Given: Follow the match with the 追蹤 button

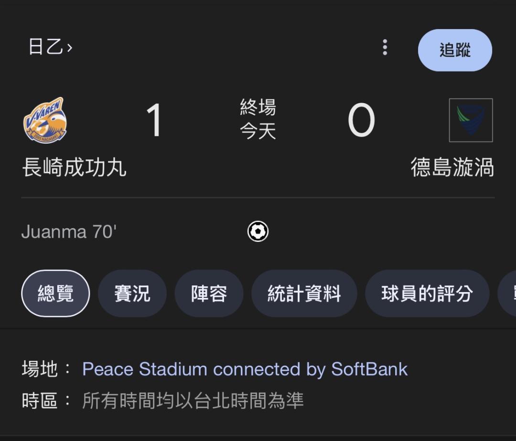Looking at the screenshot, I should (455, 50).
